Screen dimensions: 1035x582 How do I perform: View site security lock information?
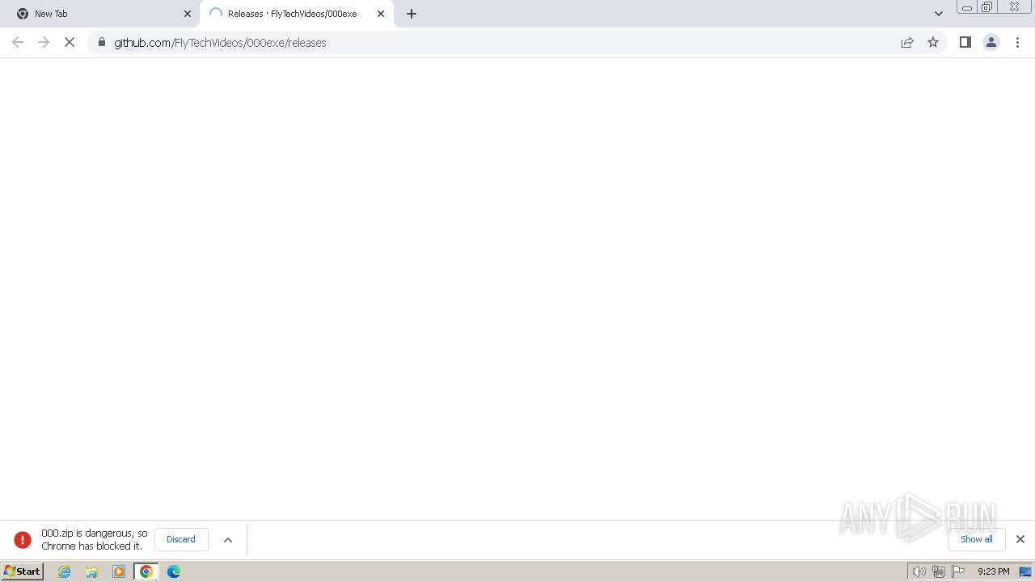click(102, 42)
